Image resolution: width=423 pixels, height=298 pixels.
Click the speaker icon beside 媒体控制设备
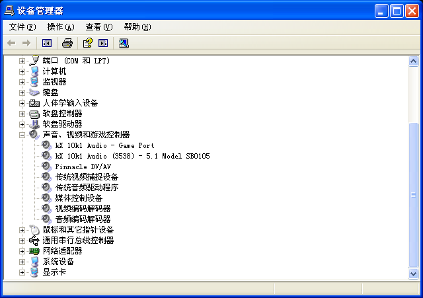(47, 198)
